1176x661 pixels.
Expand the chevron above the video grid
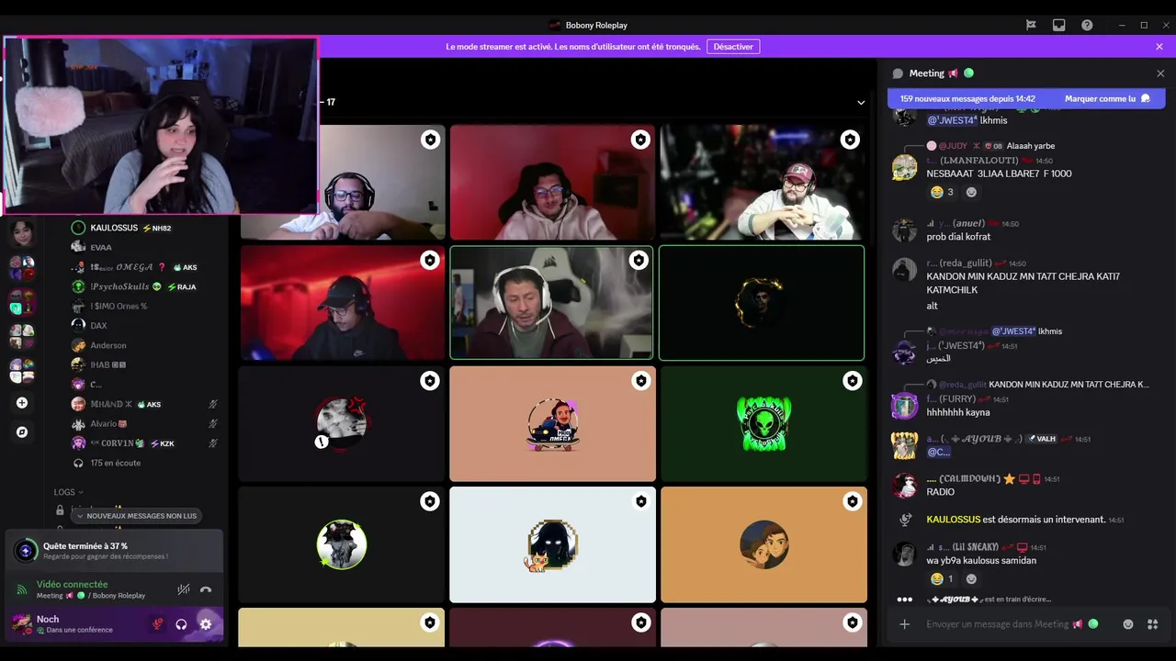(x=861, y=102)
